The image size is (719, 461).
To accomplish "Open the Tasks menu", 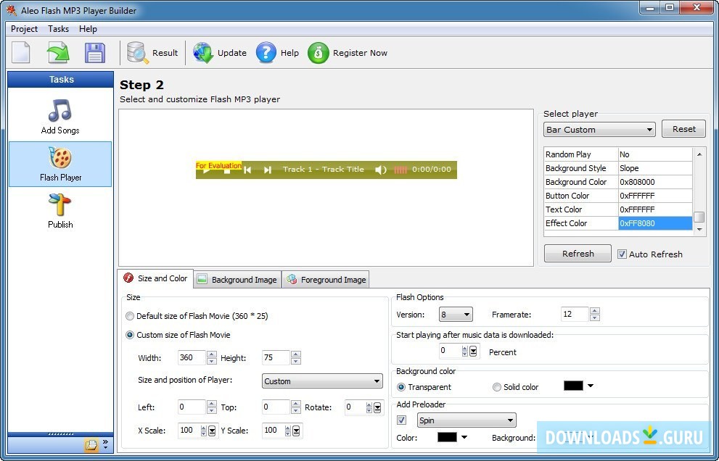I will pyautogui.click(x=58, y=29).
